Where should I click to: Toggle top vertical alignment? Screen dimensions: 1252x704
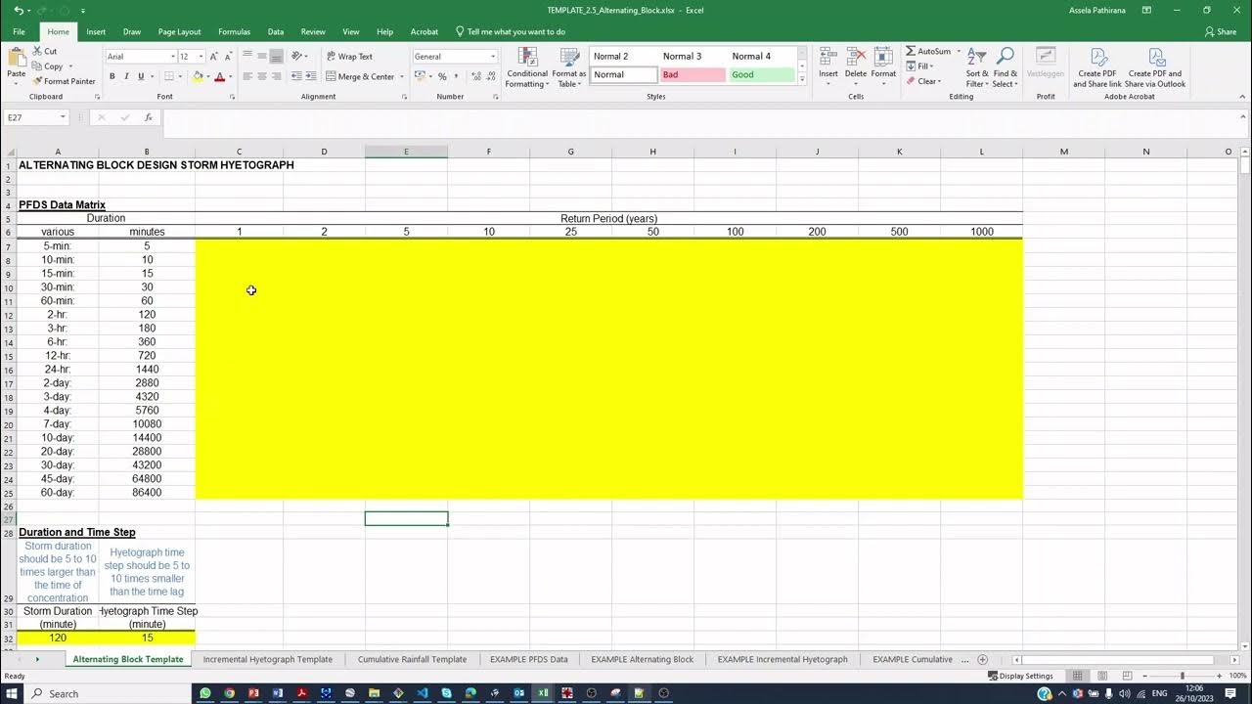pyautogui.click(x=247, y=56)
